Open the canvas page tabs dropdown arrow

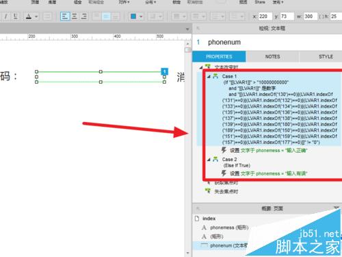click(187, 29)
